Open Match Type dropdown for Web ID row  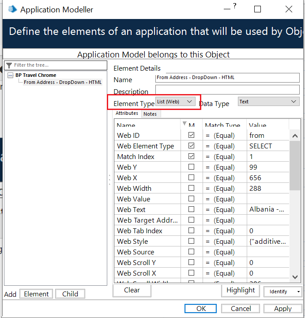click(x=225, y=135)
